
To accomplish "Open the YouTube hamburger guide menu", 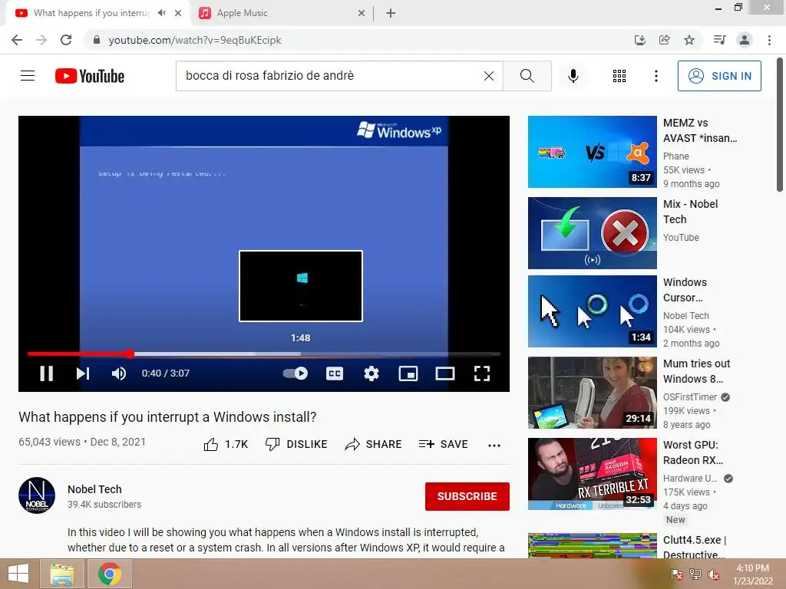I will (x=28, y=76).
